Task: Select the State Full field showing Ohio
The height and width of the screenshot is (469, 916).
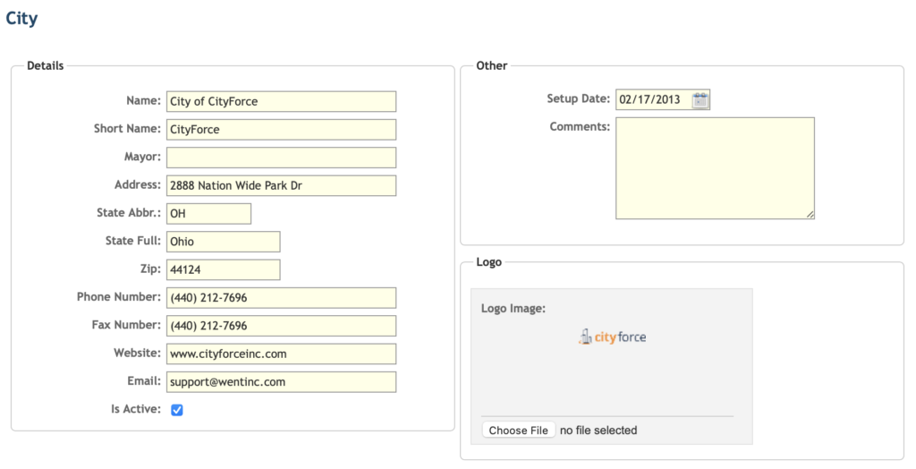Action: click(223, 242)
